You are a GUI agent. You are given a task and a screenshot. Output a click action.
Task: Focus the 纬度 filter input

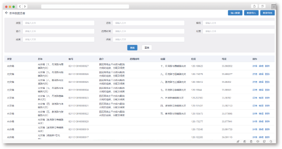(x=149, y=39)
